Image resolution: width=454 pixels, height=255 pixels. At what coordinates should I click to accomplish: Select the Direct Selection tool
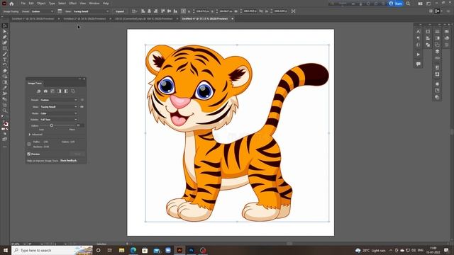[x=5, y=31]
